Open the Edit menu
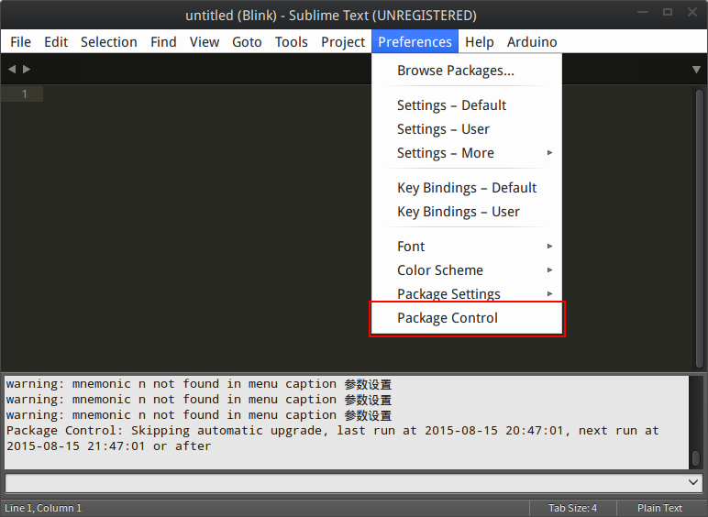 coord(56,42)
